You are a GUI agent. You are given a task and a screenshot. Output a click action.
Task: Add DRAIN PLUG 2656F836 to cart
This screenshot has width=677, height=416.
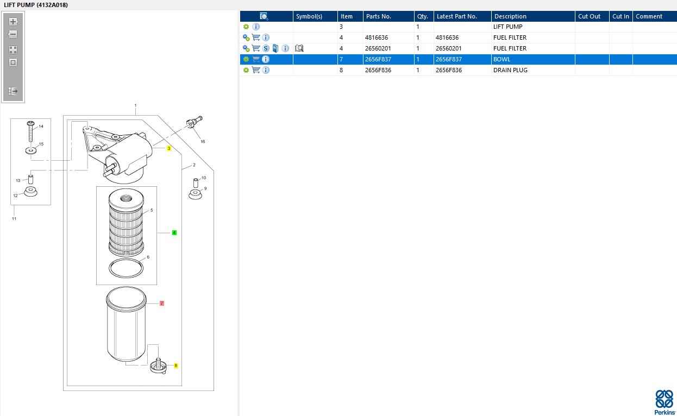coord(256,70)
